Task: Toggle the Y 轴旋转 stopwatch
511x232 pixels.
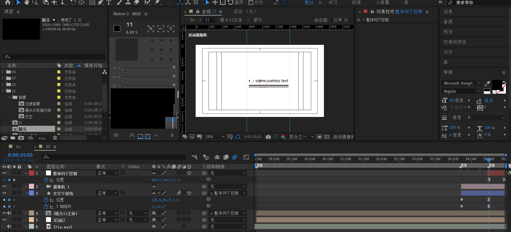Action: 46,207
